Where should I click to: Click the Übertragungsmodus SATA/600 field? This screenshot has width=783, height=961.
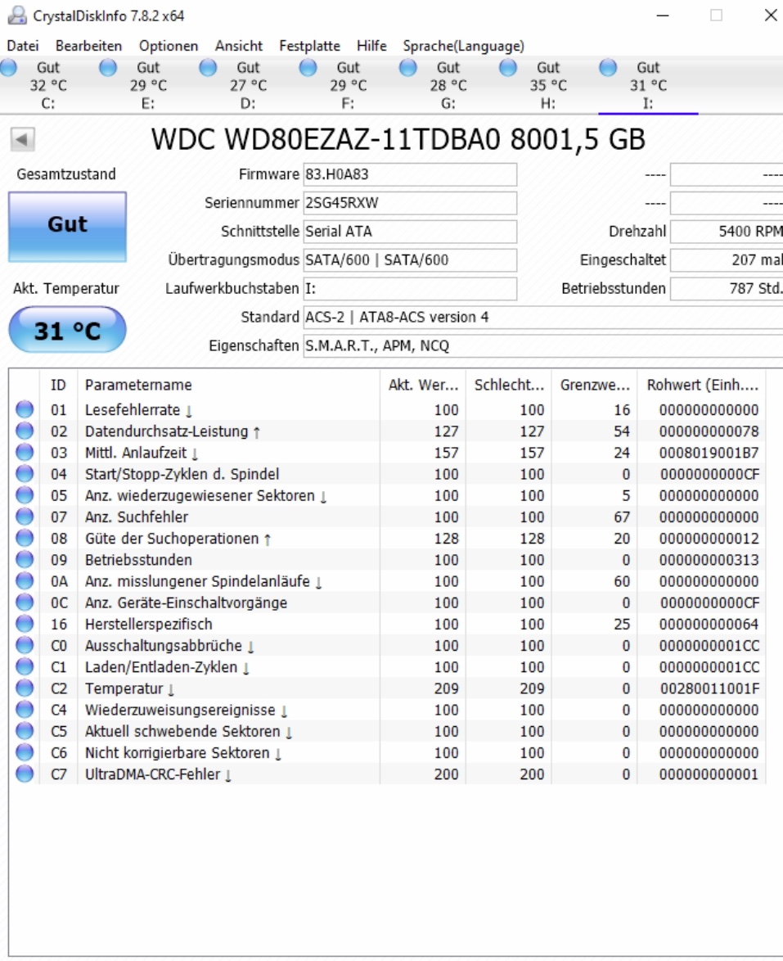410,259
